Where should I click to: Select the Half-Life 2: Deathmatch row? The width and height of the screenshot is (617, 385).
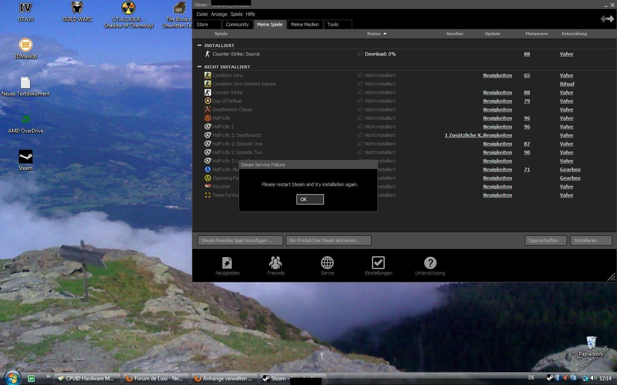pyautogui.click(x=405, y=135)
